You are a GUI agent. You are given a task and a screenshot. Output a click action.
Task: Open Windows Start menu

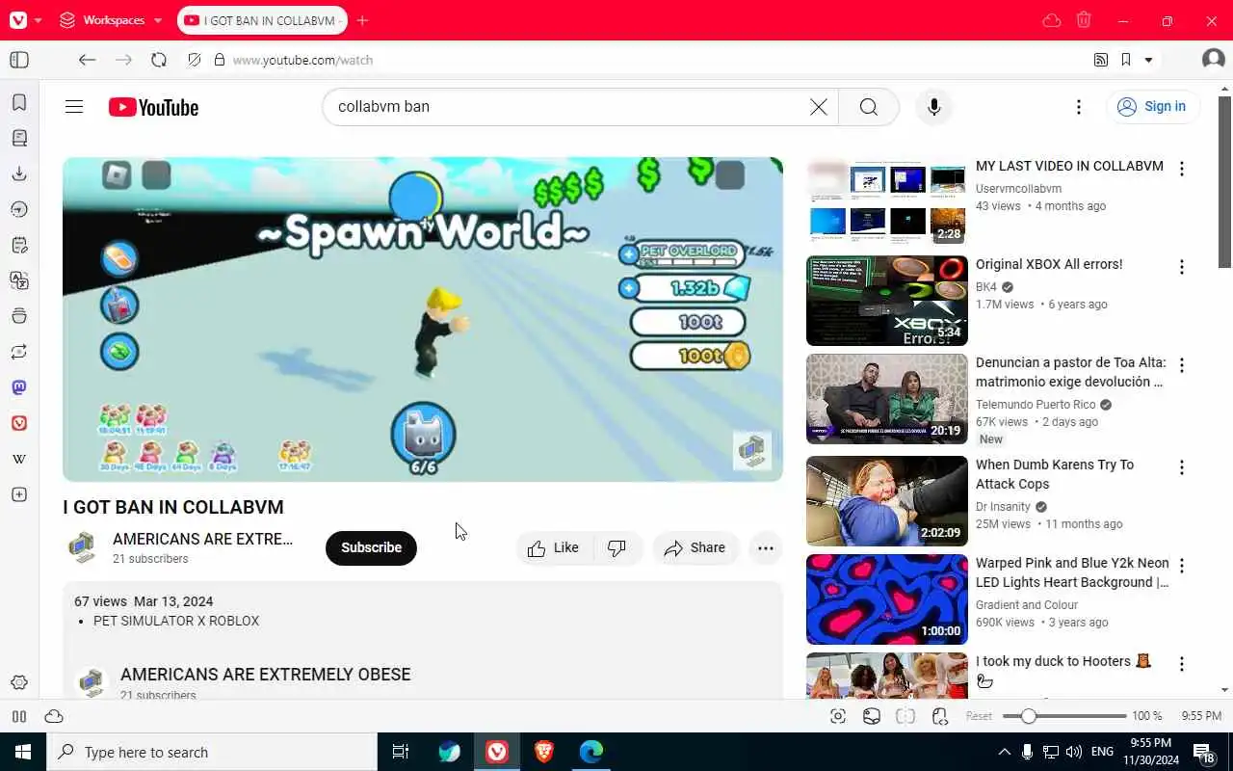pos(23,752)
